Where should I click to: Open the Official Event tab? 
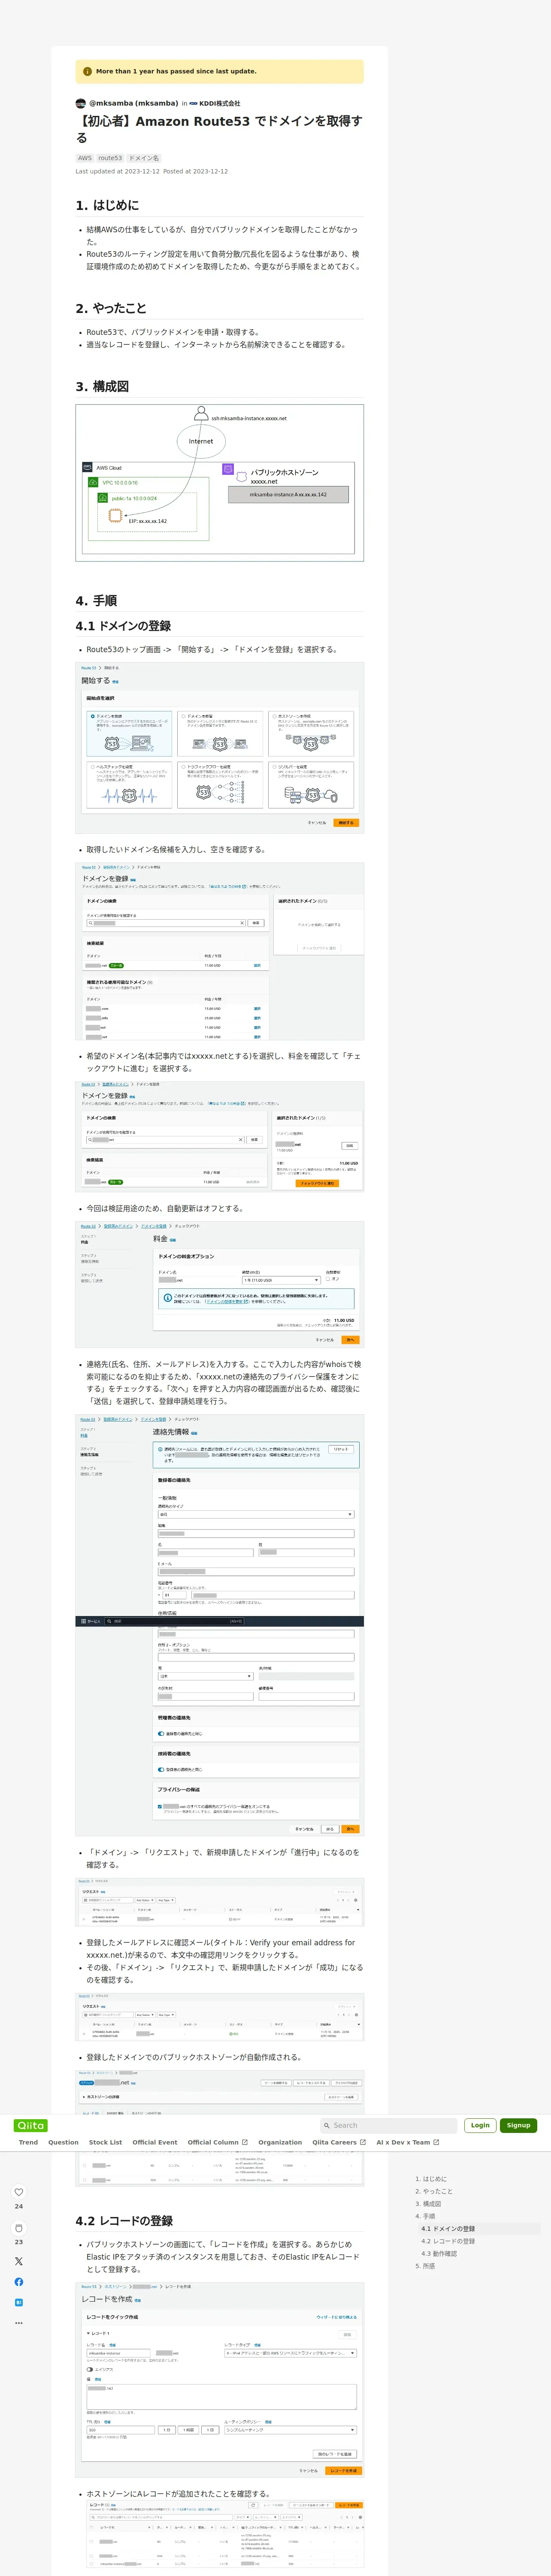point(155,2142)
